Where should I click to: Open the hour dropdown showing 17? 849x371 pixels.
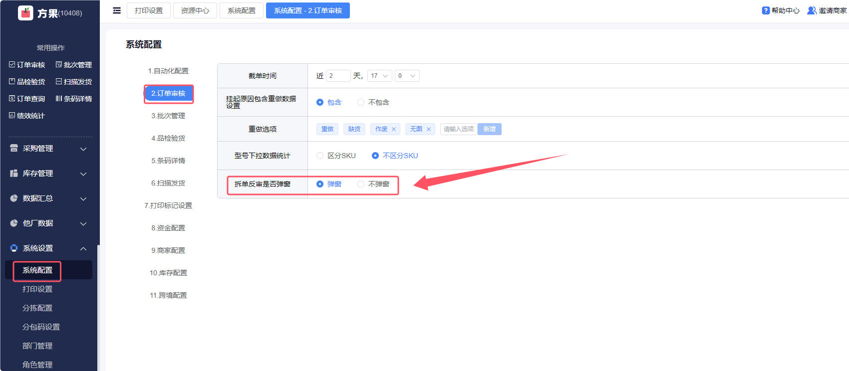pos(379,76)
